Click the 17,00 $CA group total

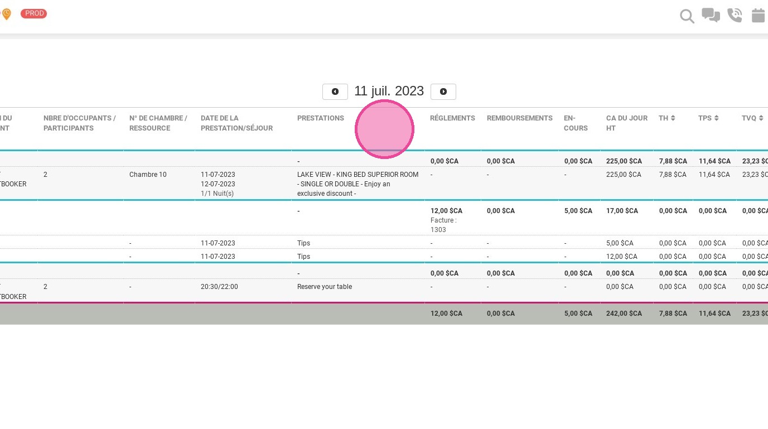622,211
